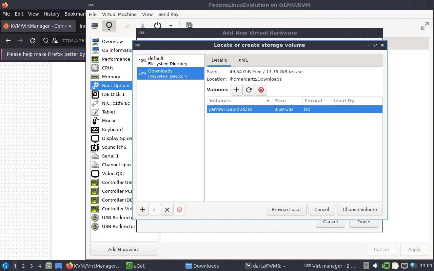Screen dimensions: 434x271
Task: Open the virt-manager File menu
Action: pos(93,14)
